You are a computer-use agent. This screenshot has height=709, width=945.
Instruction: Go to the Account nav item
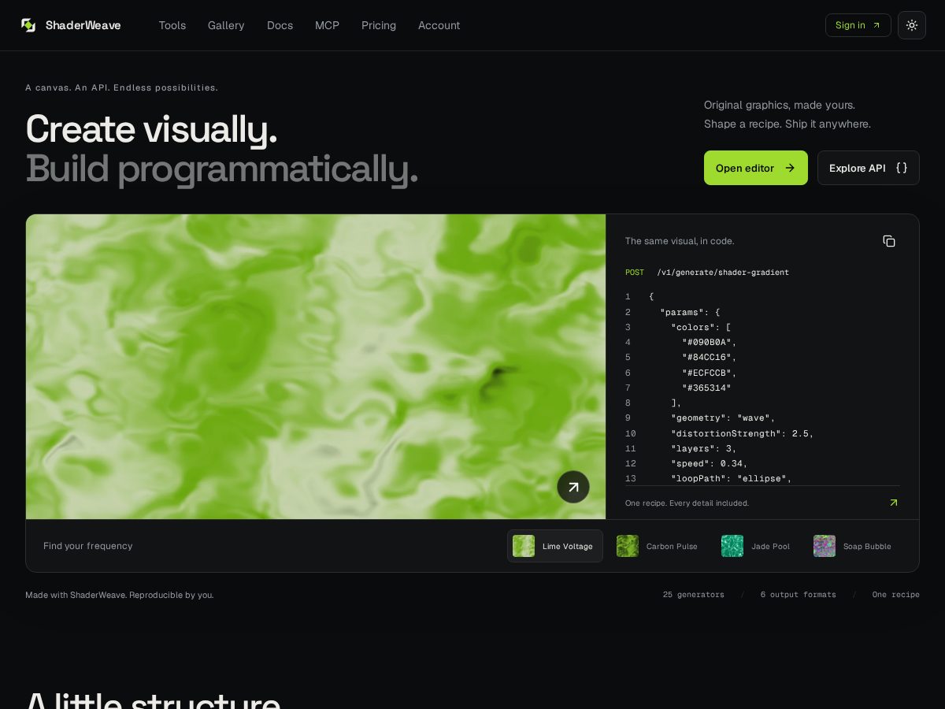(439, 25)
